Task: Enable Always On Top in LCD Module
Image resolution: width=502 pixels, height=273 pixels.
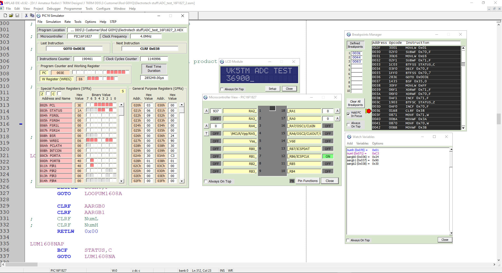Action: (222, 89)
